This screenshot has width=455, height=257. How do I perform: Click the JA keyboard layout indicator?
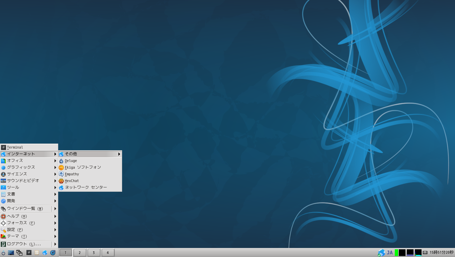pos(390,253)
